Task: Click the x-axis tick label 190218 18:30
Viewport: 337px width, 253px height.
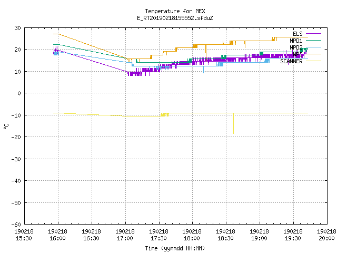Action: pos(226,235)
